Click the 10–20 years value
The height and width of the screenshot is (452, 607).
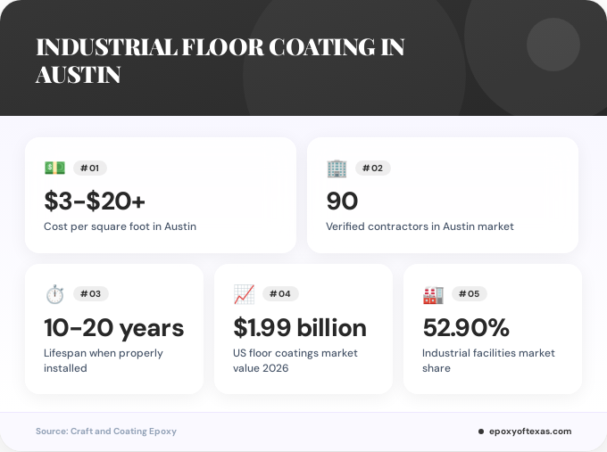(x=114, y=328)
